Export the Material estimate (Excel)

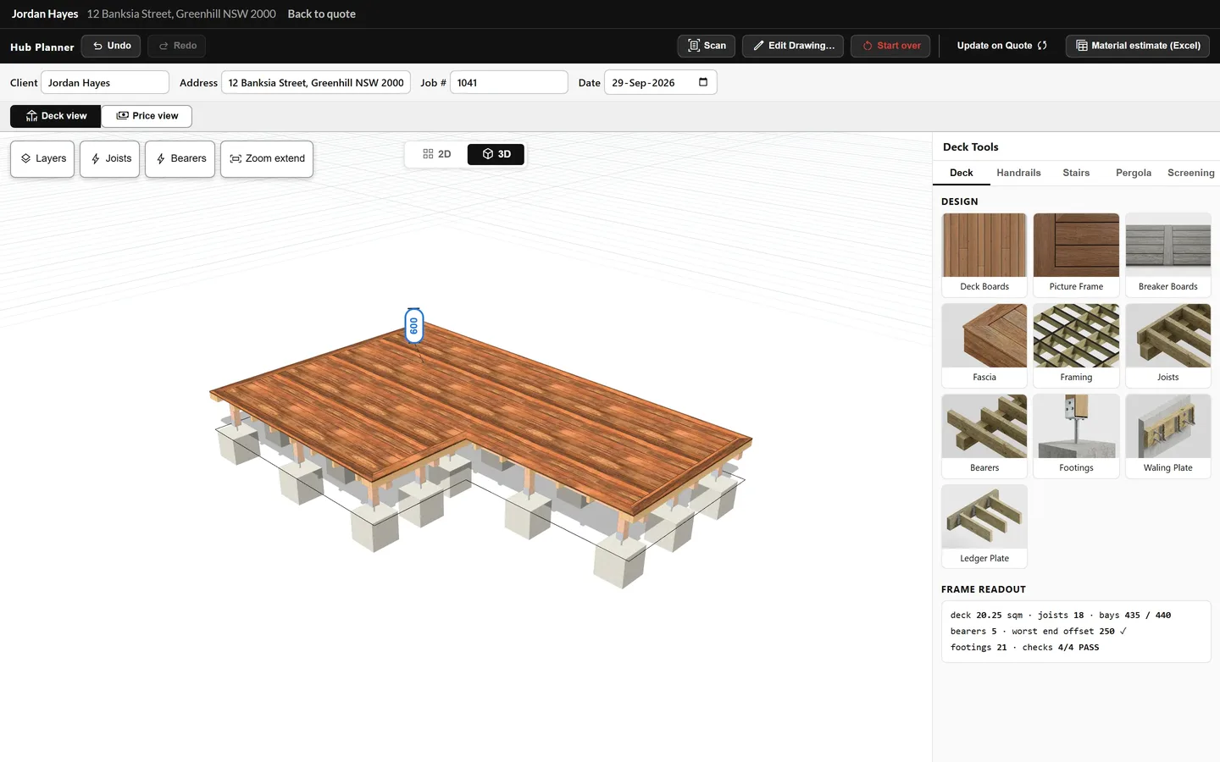(1138, 46)
